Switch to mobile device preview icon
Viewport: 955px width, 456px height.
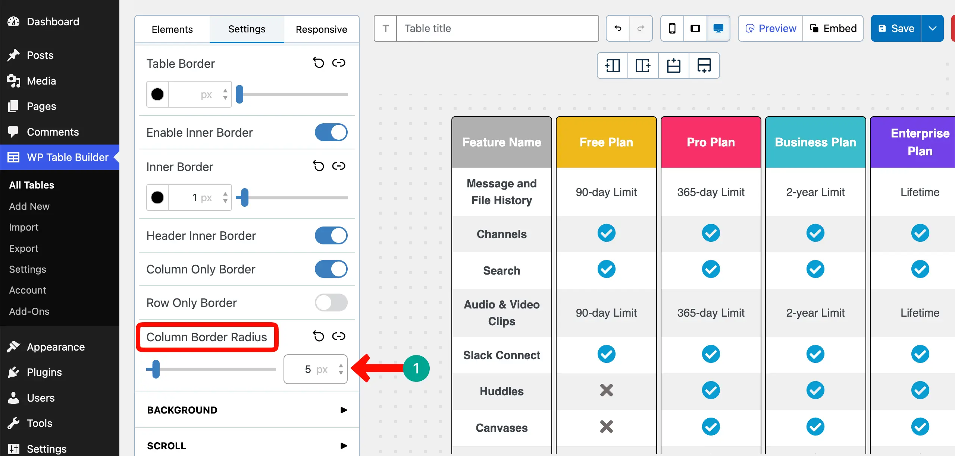pos(672,28)
